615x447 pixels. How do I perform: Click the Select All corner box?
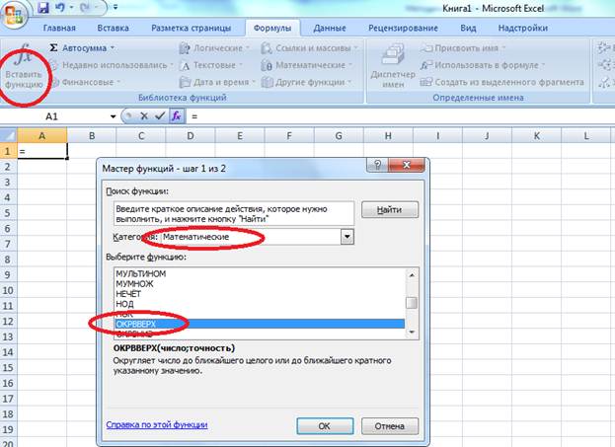(9, 135)
